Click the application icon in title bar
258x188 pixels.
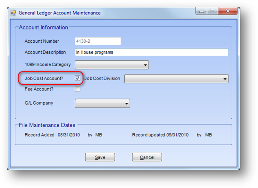tap(13, 13)
